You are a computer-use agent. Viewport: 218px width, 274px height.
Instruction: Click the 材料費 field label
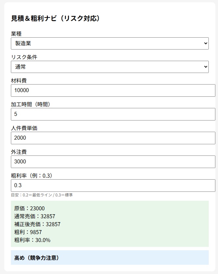pyautogui.click(x=16, y=80)
